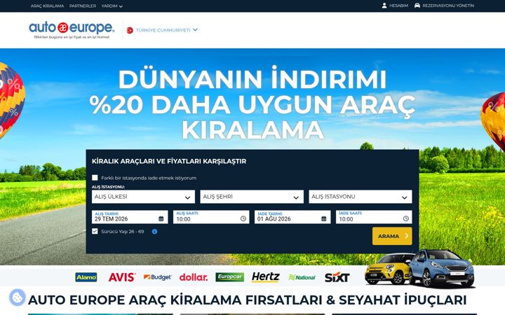Click the Auto Europe logo
505x315 pixels.
tap(72, 30)
